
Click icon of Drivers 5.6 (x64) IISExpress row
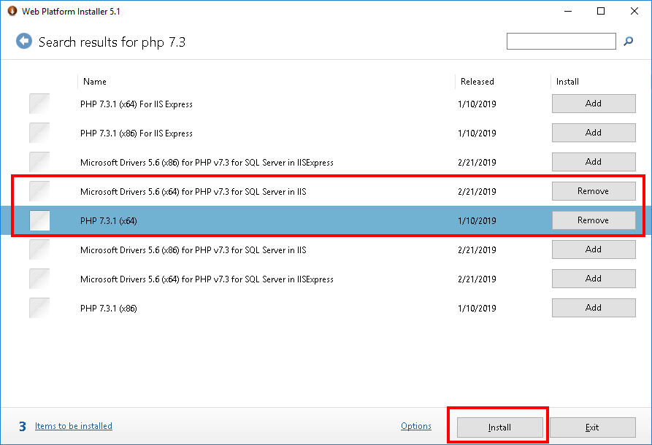click(39, 279)
